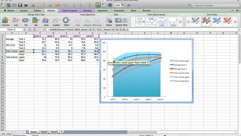Select the Sheet2 sheet tab
This screenshot has width=241, height=136.
pos(44,132)
